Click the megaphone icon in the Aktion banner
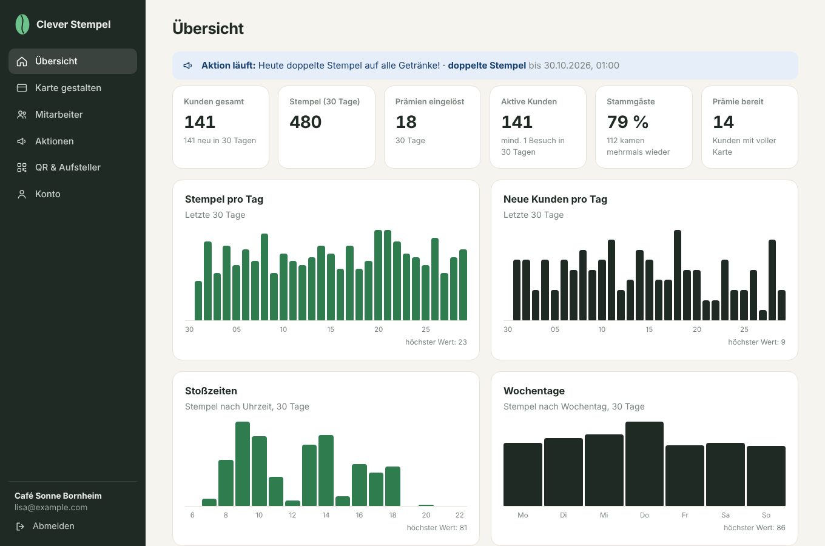The height and width of the screenshot is (546, 825). 188,66
